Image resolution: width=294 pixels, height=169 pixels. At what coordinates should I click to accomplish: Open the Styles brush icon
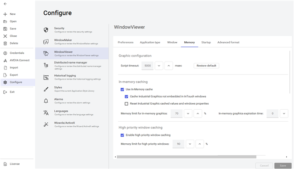pyautogui.click(x=46, y=89)
